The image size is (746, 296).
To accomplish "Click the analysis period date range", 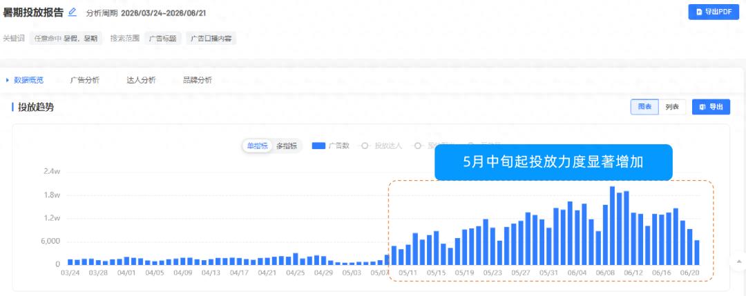I will [x=163, y=13].
